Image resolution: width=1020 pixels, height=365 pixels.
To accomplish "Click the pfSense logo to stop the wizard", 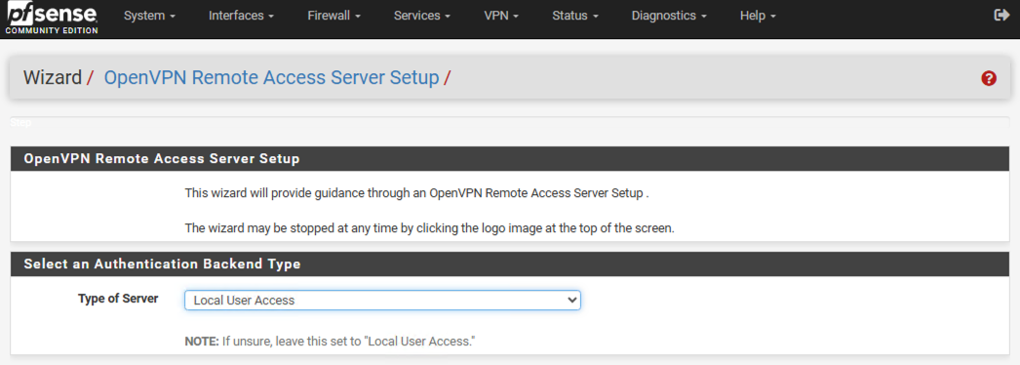I will (x=52, y=19).
